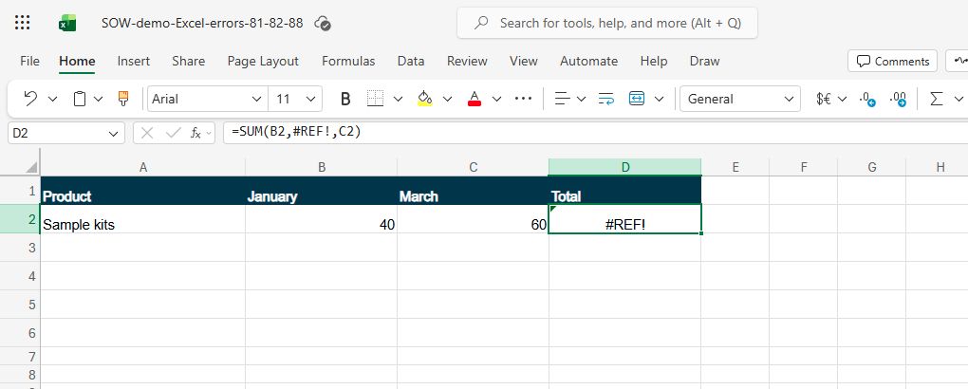Select the Format Painter brush icon
The image size is (968, 389).
(123, 99)
